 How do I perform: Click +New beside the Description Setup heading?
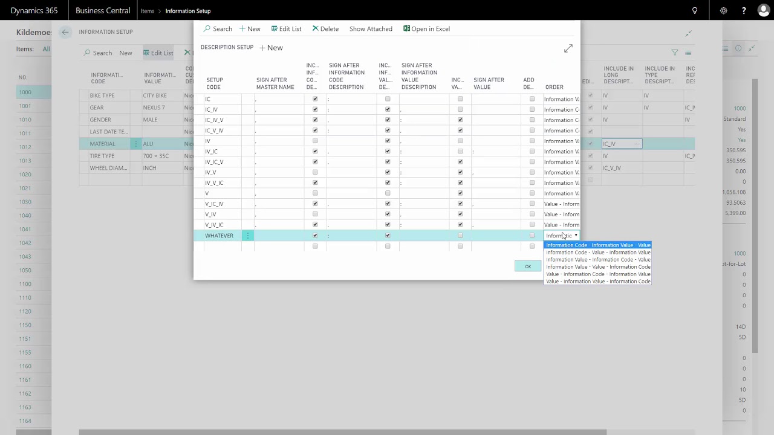pos(271,48)
